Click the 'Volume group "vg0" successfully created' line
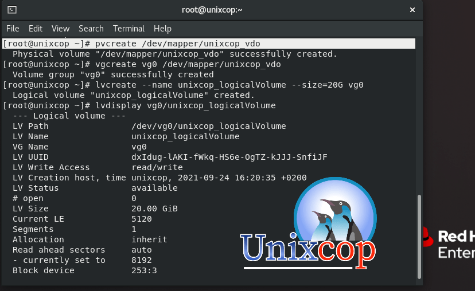This screenshot has width=475, height=291. coord(113,74)
